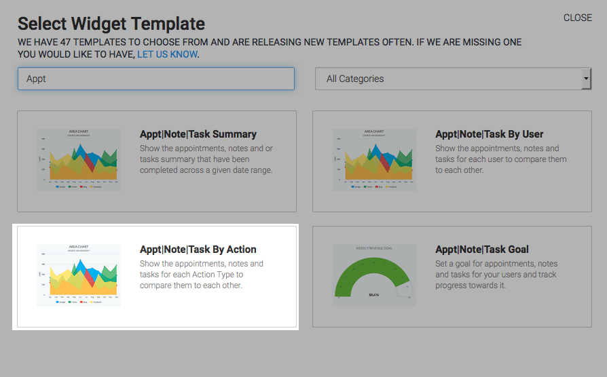Click the green gauge Appt|Note|Task Goal thumbnail

click(x=374, y=275)
